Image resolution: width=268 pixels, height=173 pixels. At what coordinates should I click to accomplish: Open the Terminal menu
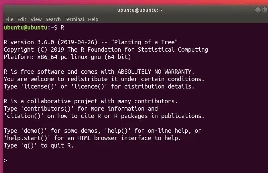(x=74, y=19)
